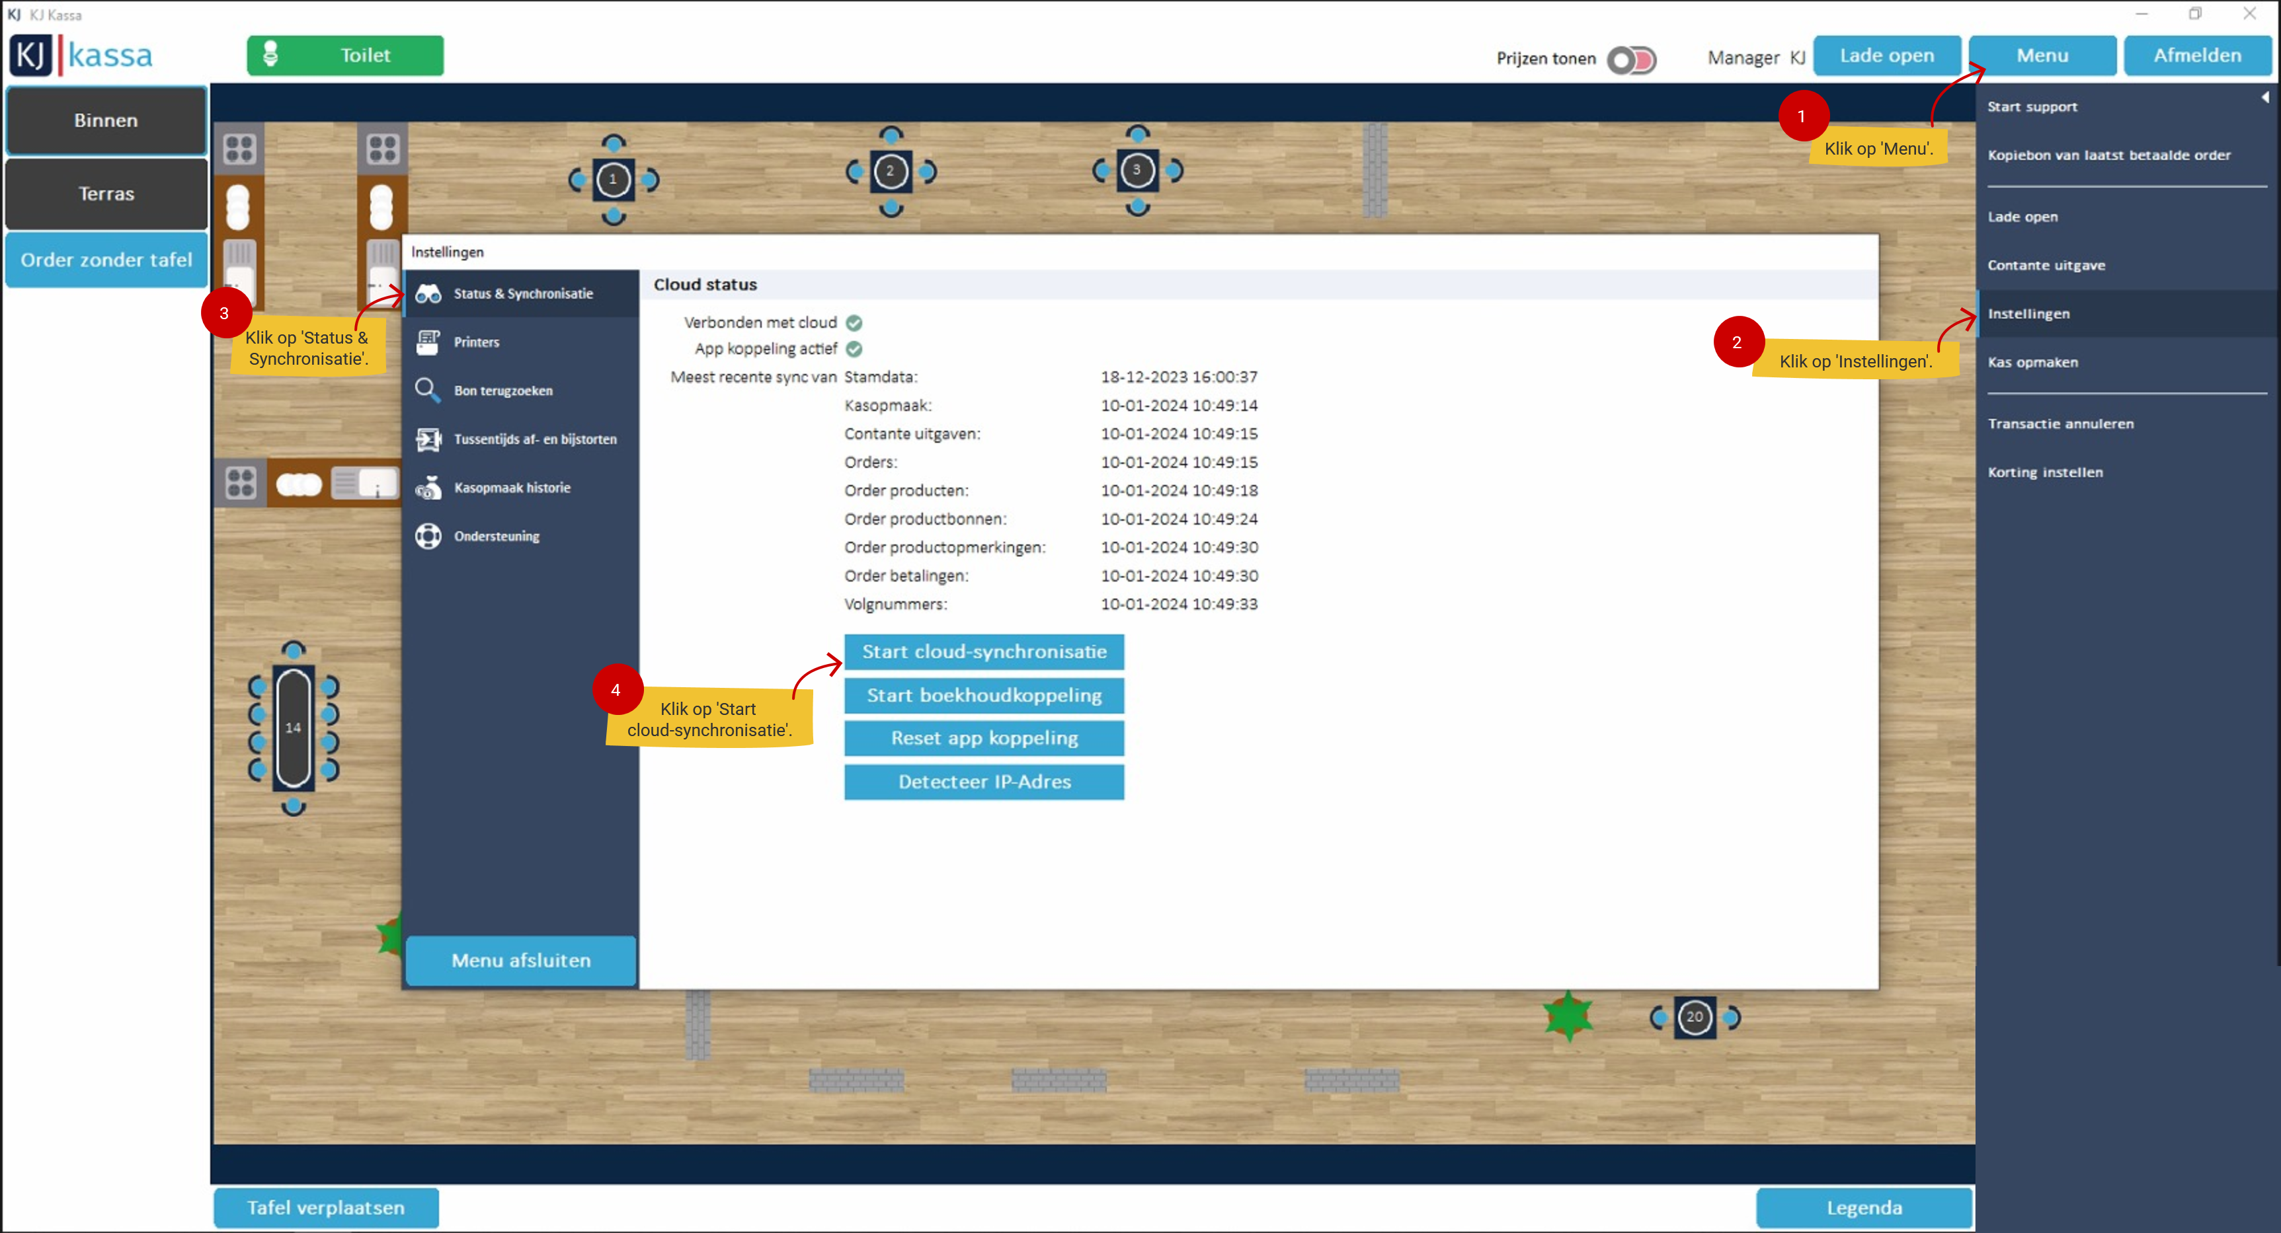Select table 2 on the floor plan

click(x=890, y=172)
